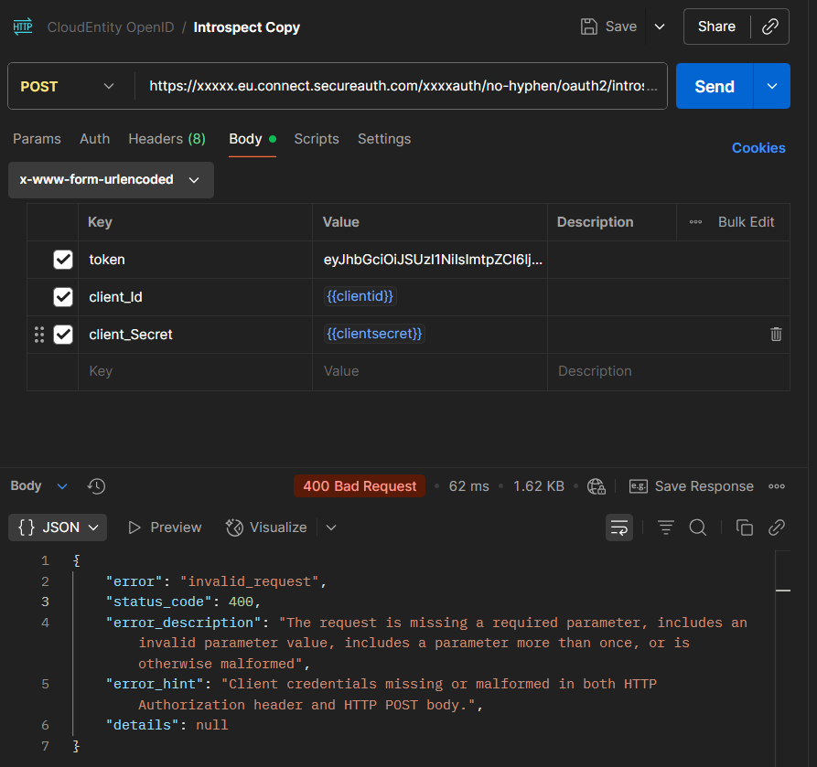
Task: Open the table options ellipsis next to Bulk Edit
Action: (x=695, y=222)
